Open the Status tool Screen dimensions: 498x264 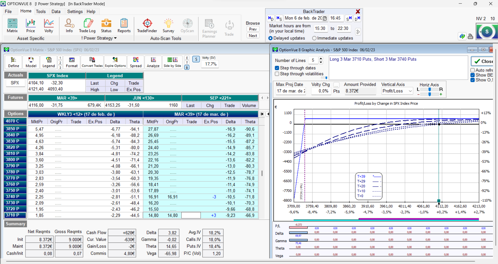click(106, 26)
